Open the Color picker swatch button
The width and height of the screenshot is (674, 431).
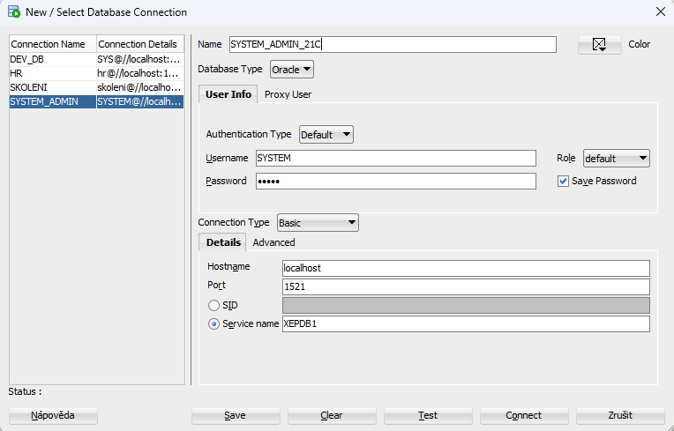tap(599, 45)
